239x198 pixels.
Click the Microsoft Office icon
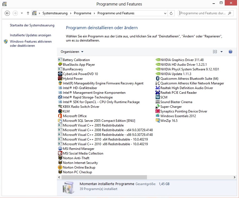tap(60, 116)
